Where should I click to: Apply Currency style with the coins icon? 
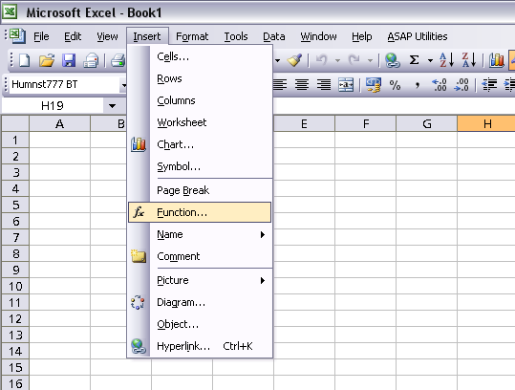(374, 85)
